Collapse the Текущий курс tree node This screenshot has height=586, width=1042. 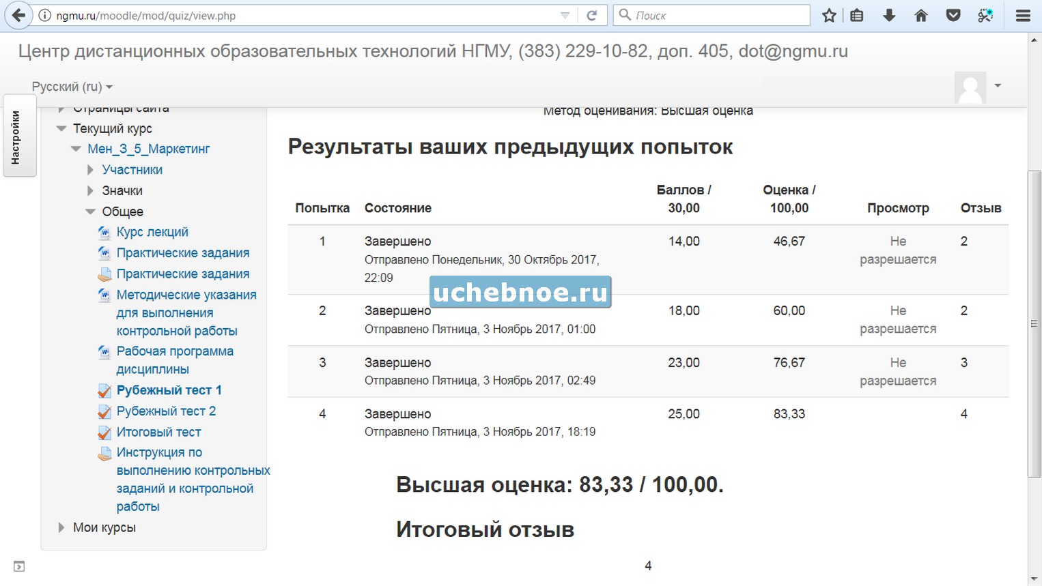coord(61,128)
